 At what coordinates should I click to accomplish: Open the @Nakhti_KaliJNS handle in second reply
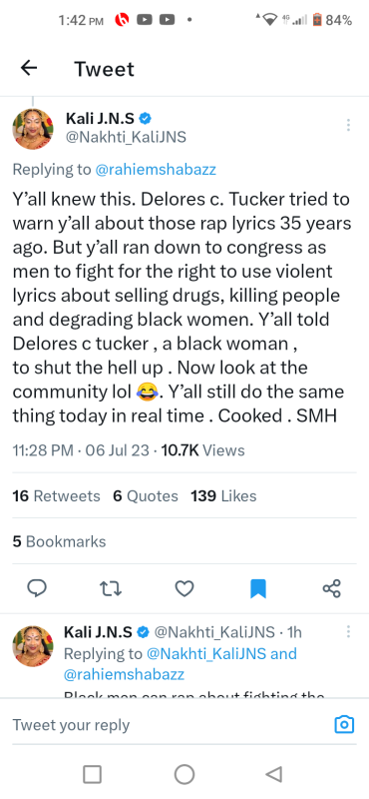tap(214, 632)
